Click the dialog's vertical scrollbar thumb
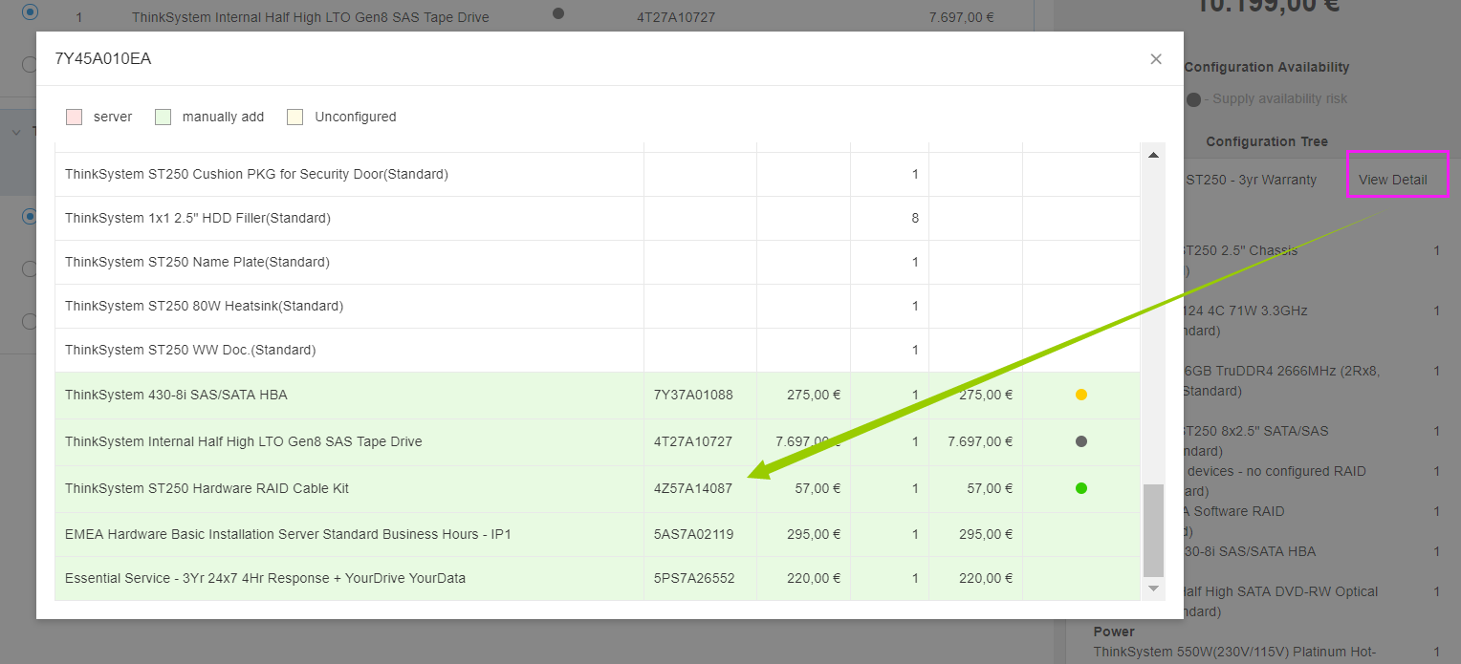This screenshot has width=1461, height=664. (1153, 530)
